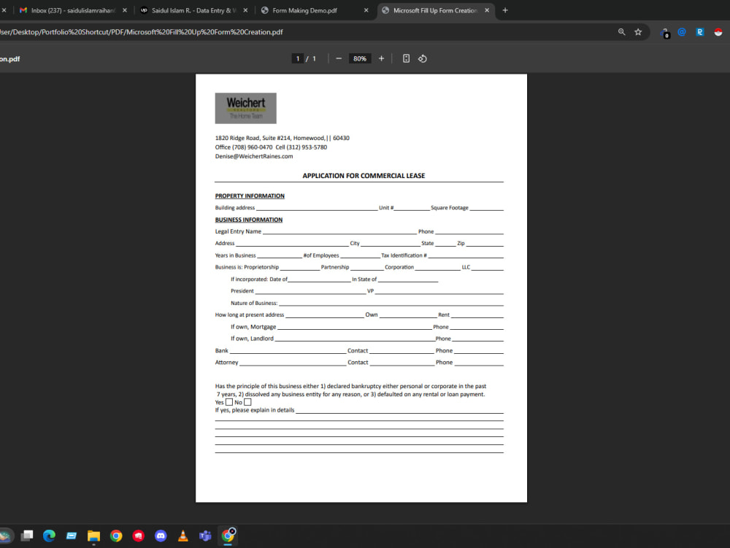The height and width of the screenshot is (548, 730).
Task: Rotate the PDF counterclockwise
Action: click(x=422, y=58)
